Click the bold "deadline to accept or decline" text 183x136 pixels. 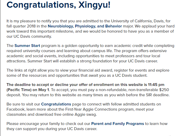48,85
